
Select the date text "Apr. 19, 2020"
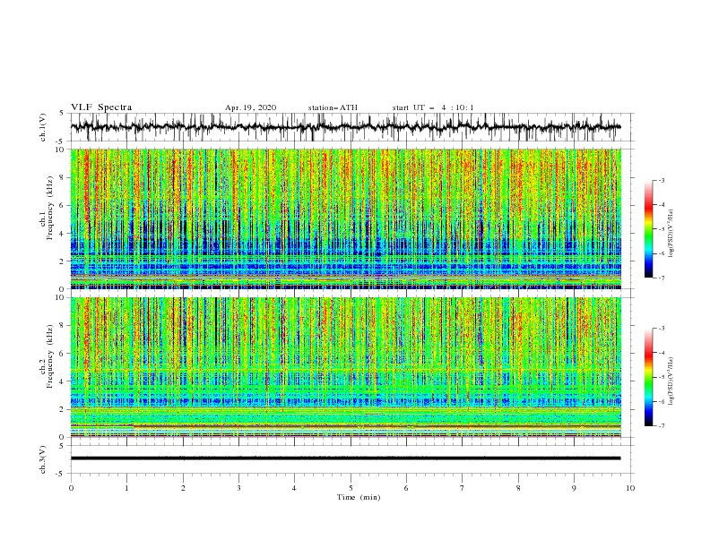click(x=250, y=107)
